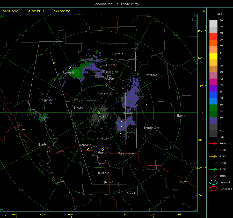Viewport: 233px width, 218px height.
Task: Click the dBZ scale heading
Action: point(220,14)
